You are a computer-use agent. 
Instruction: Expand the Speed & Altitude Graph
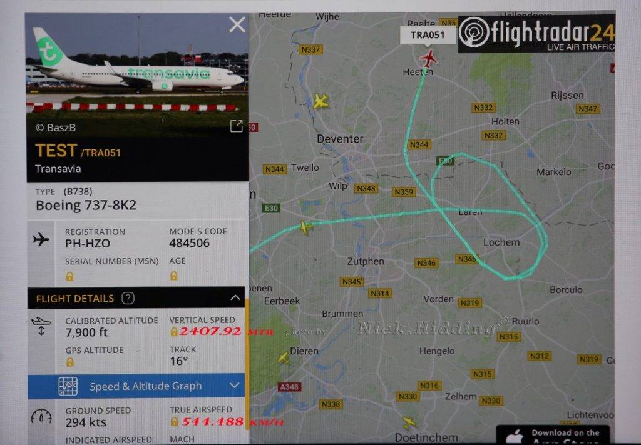click(234, 386)
